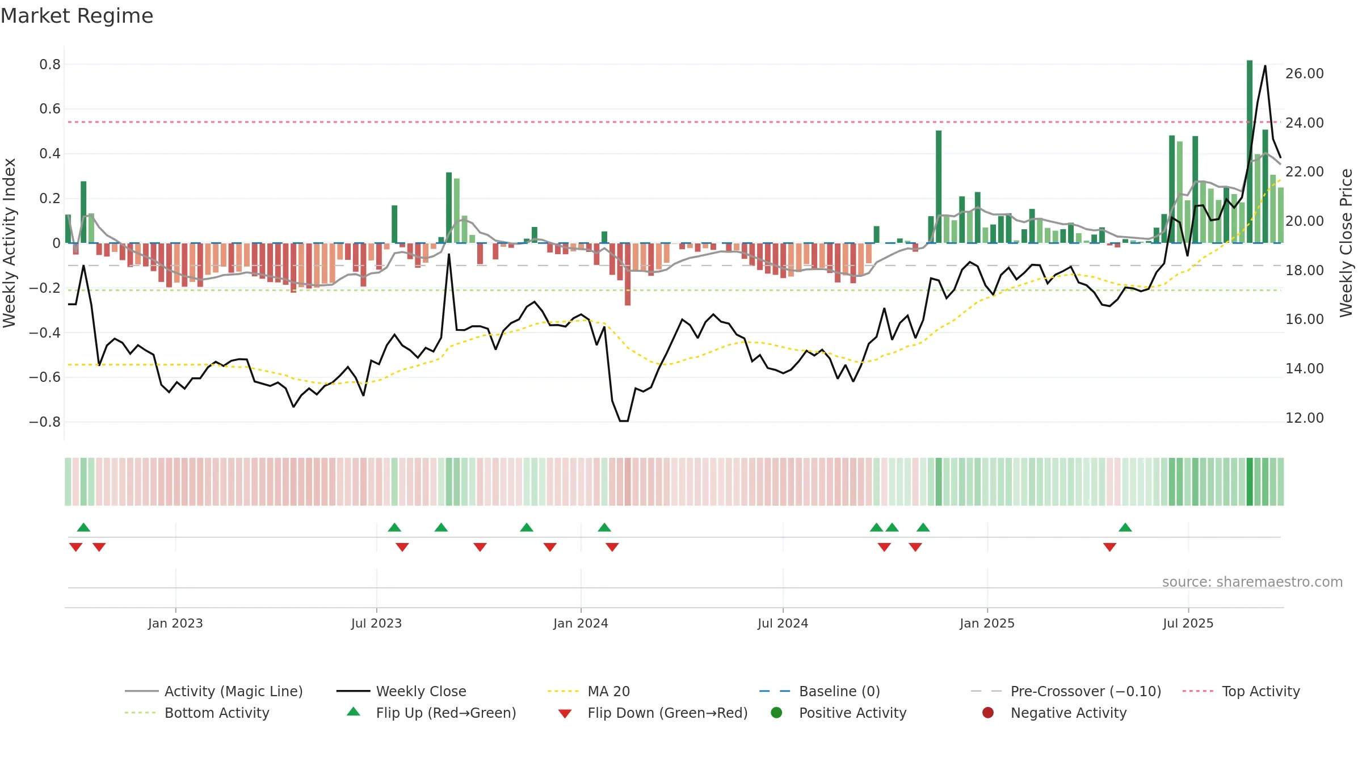This screenshot has width=1362, height=766.
Task: Select the green flip-up triangle nearest Jan 2025
Action: coord(923,527)
